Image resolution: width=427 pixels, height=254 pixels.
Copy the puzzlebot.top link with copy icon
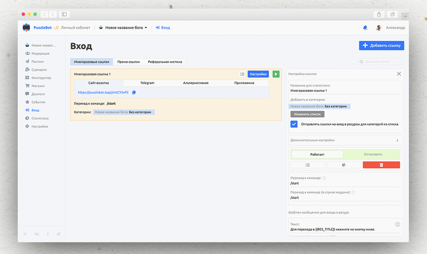[x=134, y=93]
